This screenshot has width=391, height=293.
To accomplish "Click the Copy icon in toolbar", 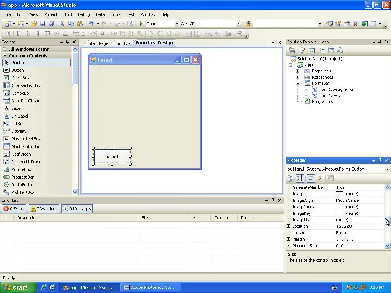I will coord(71,24).
